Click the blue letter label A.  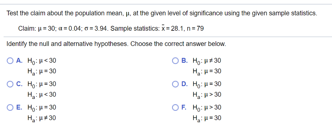[19, 61]
